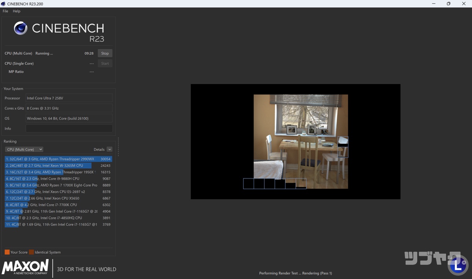This screenshot has height=279, width=472.
Task: Click into the empty Info field
Action: pyautogui.click(x=69, y=128)
